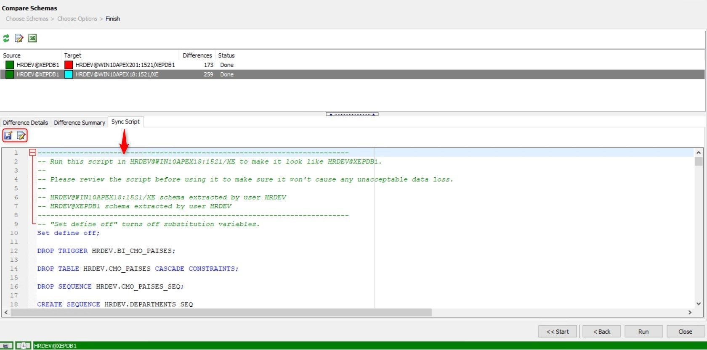This screenshot has width=707, height=350.
Task: Click the horizontal scrollbar right arrow
Action: click(690, 312)
